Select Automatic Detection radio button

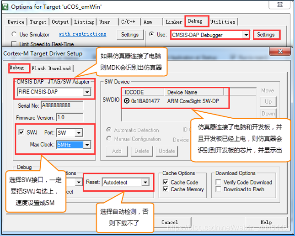(x=109, y=130)
